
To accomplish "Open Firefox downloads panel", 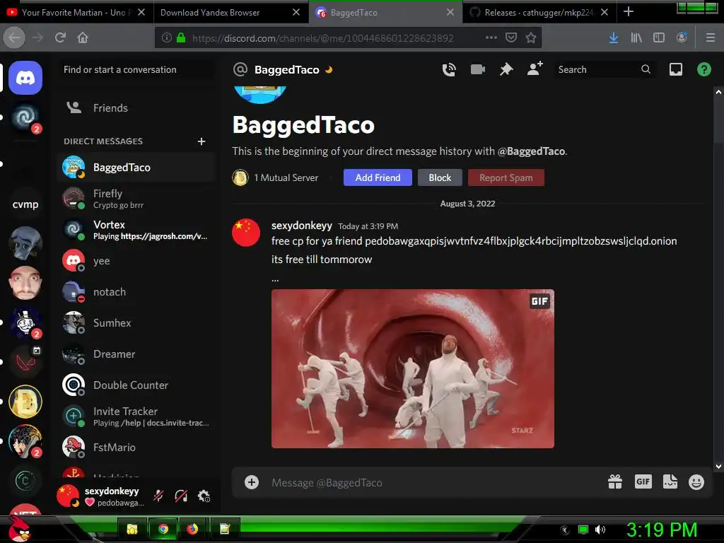I will (x=613, y=37).
